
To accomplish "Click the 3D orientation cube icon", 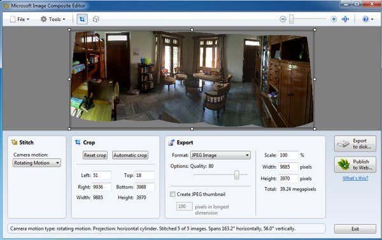I will pos(96,19).
